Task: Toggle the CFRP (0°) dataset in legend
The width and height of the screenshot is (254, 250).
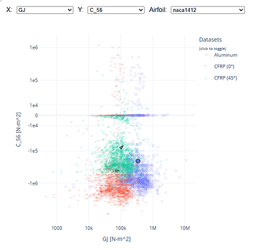Action: click(x=224, y=67)
